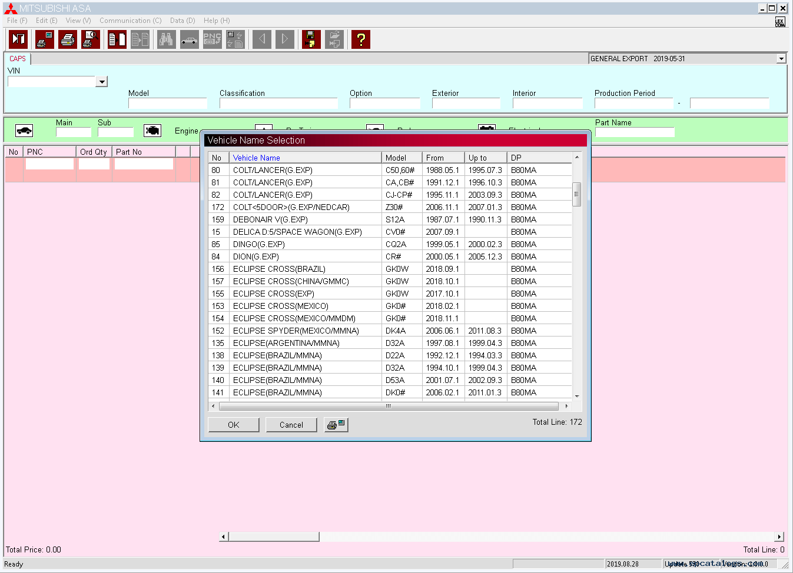Click the Exterior input field
This screenshot has width=793, height=573.
click(466, 104)
